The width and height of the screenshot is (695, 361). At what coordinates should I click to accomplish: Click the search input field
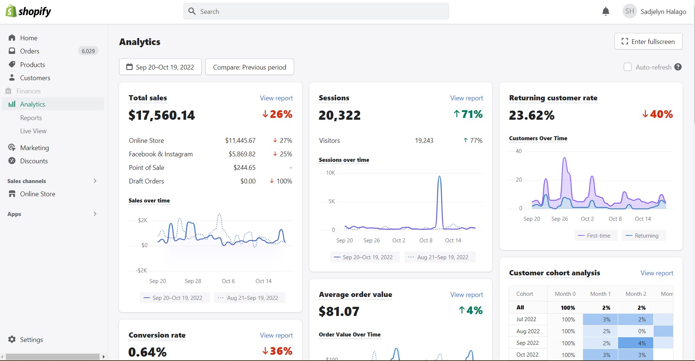pos(316,11)
